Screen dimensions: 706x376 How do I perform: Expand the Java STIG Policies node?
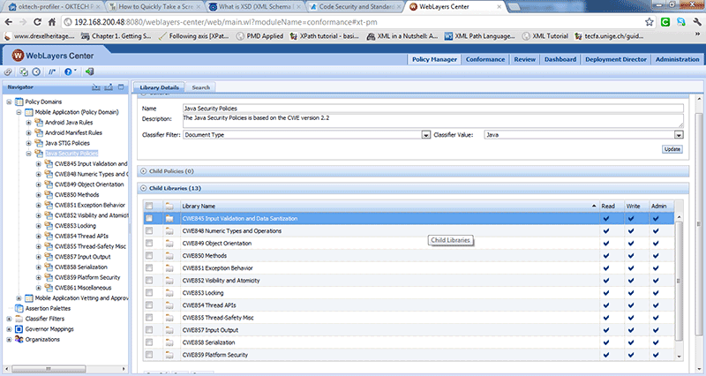[29, 143]
